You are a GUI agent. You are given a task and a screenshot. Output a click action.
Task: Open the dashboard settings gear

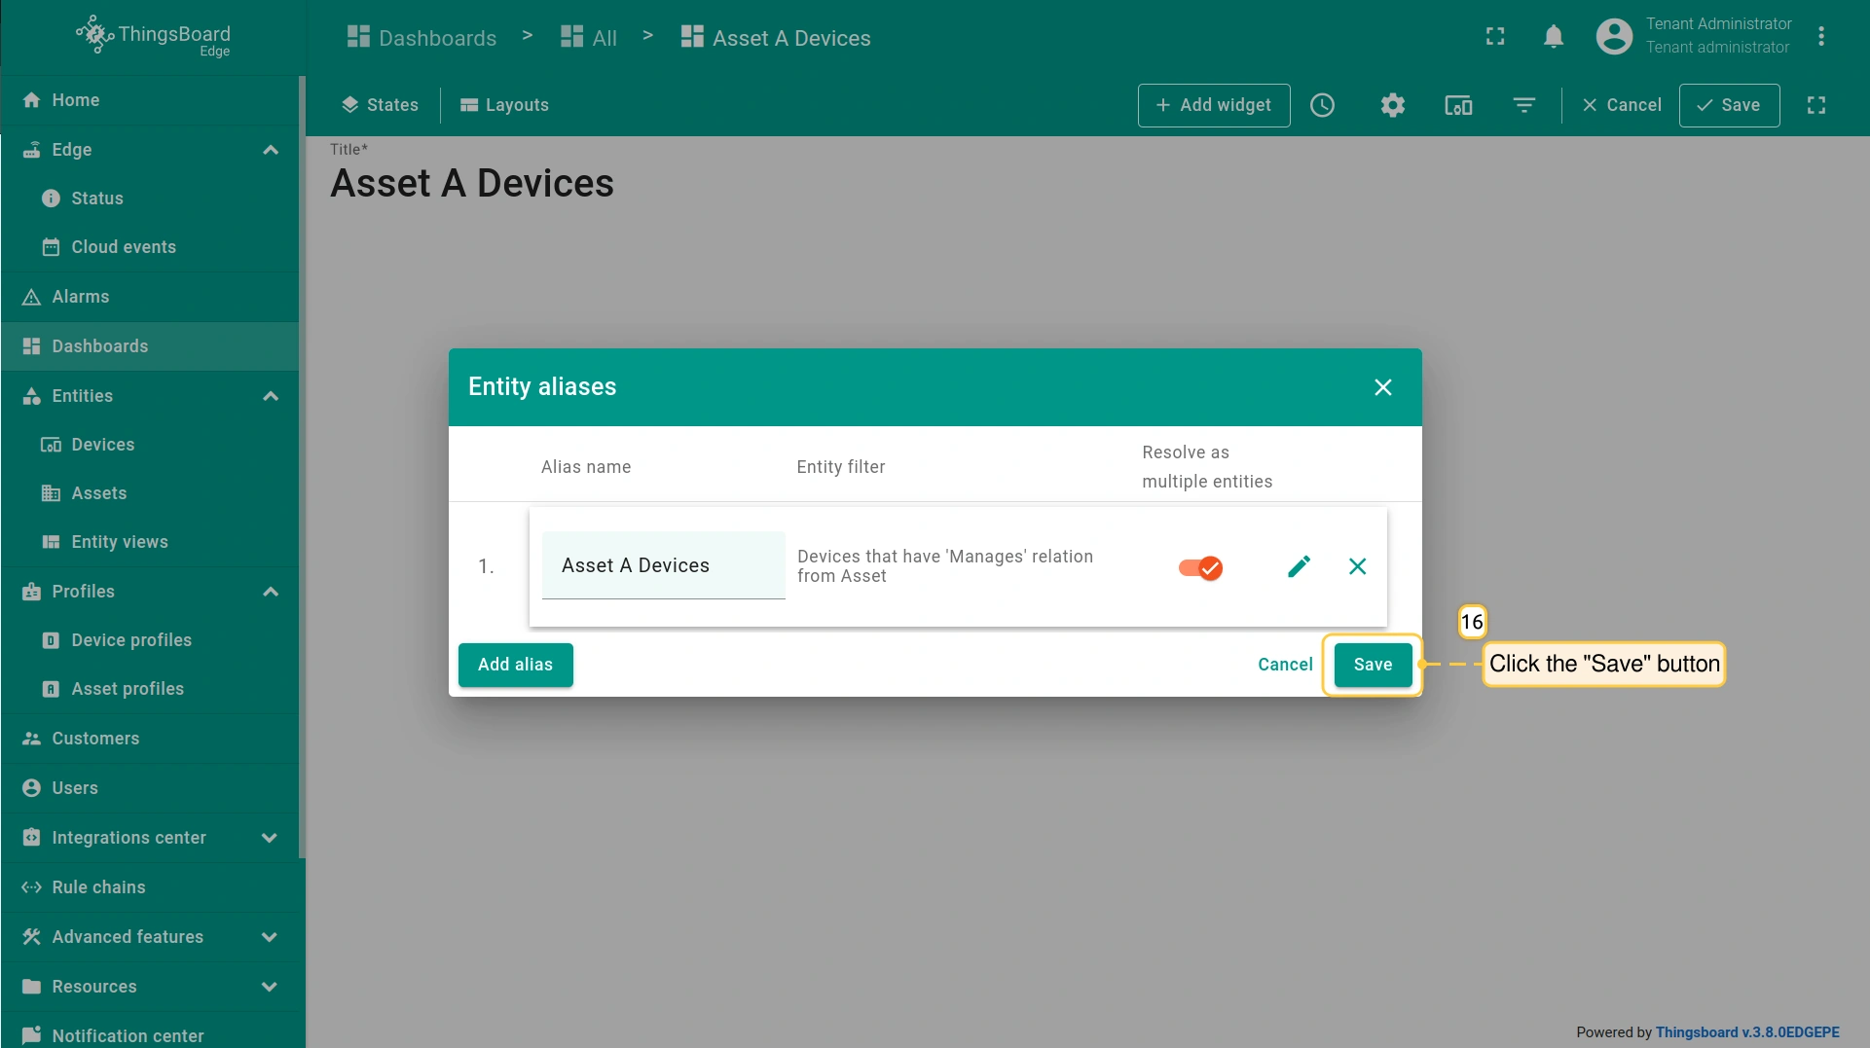click(1392, 105)
